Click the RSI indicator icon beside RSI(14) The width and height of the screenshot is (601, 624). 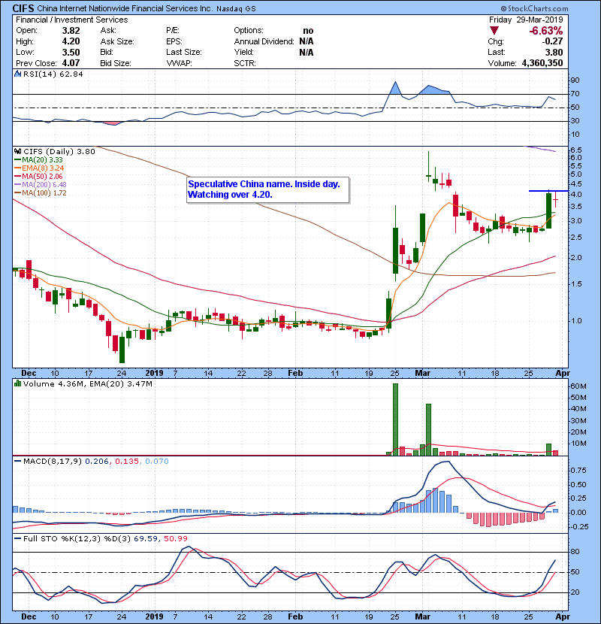pyautogui.click(x=17, y=74)
